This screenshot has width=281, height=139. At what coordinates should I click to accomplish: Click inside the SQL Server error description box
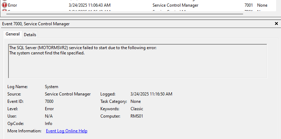click(x=138, y=61)
